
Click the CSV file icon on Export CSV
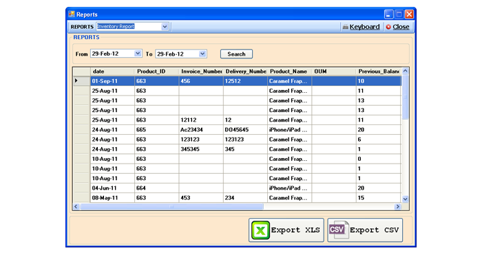point(339,230)
